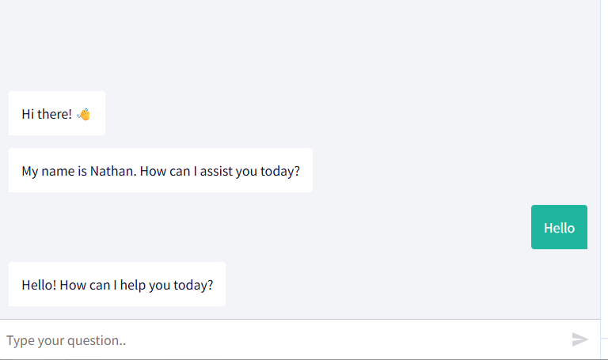
Task: Click the waving hand emoji
Action: pyautogui.click(x=84, y=114)
